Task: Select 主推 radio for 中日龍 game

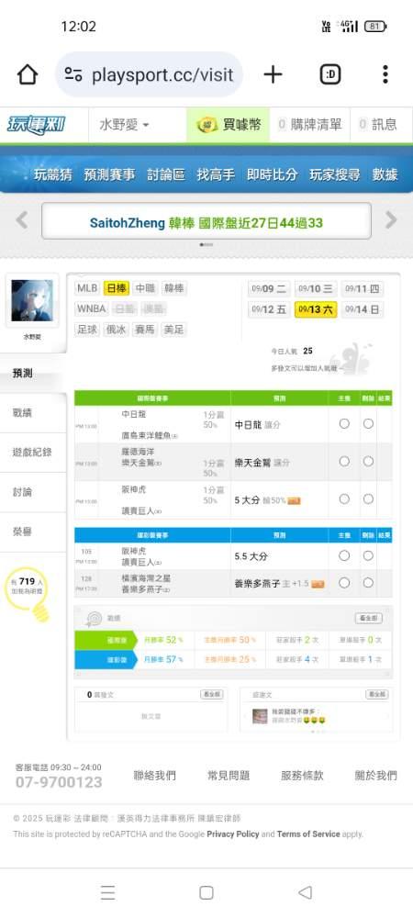Action: 344,423
